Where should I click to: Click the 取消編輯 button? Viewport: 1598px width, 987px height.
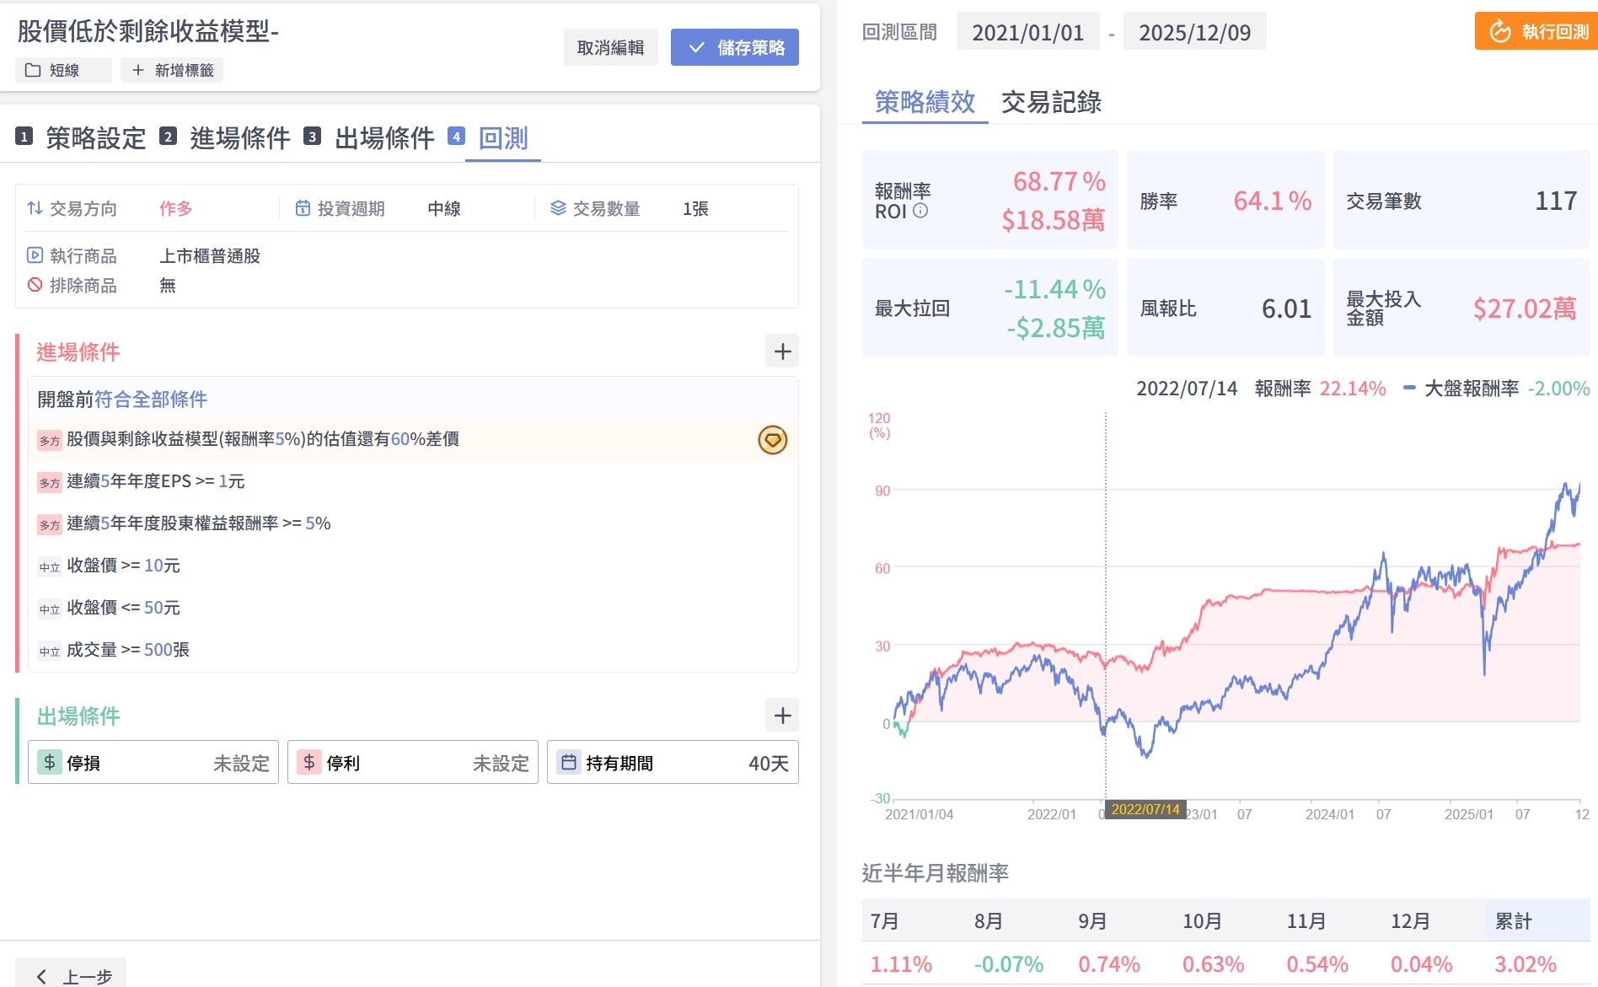pos(610,47)
